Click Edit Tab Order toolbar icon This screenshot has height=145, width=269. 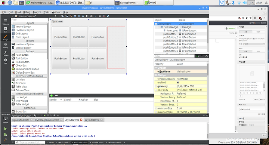pyautogui.click(x=75, y=16)
